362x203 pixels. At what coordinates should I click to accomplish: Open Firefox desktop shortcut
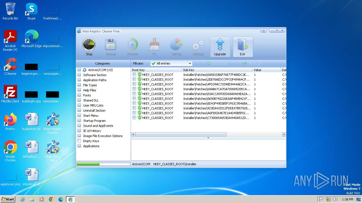10,122
